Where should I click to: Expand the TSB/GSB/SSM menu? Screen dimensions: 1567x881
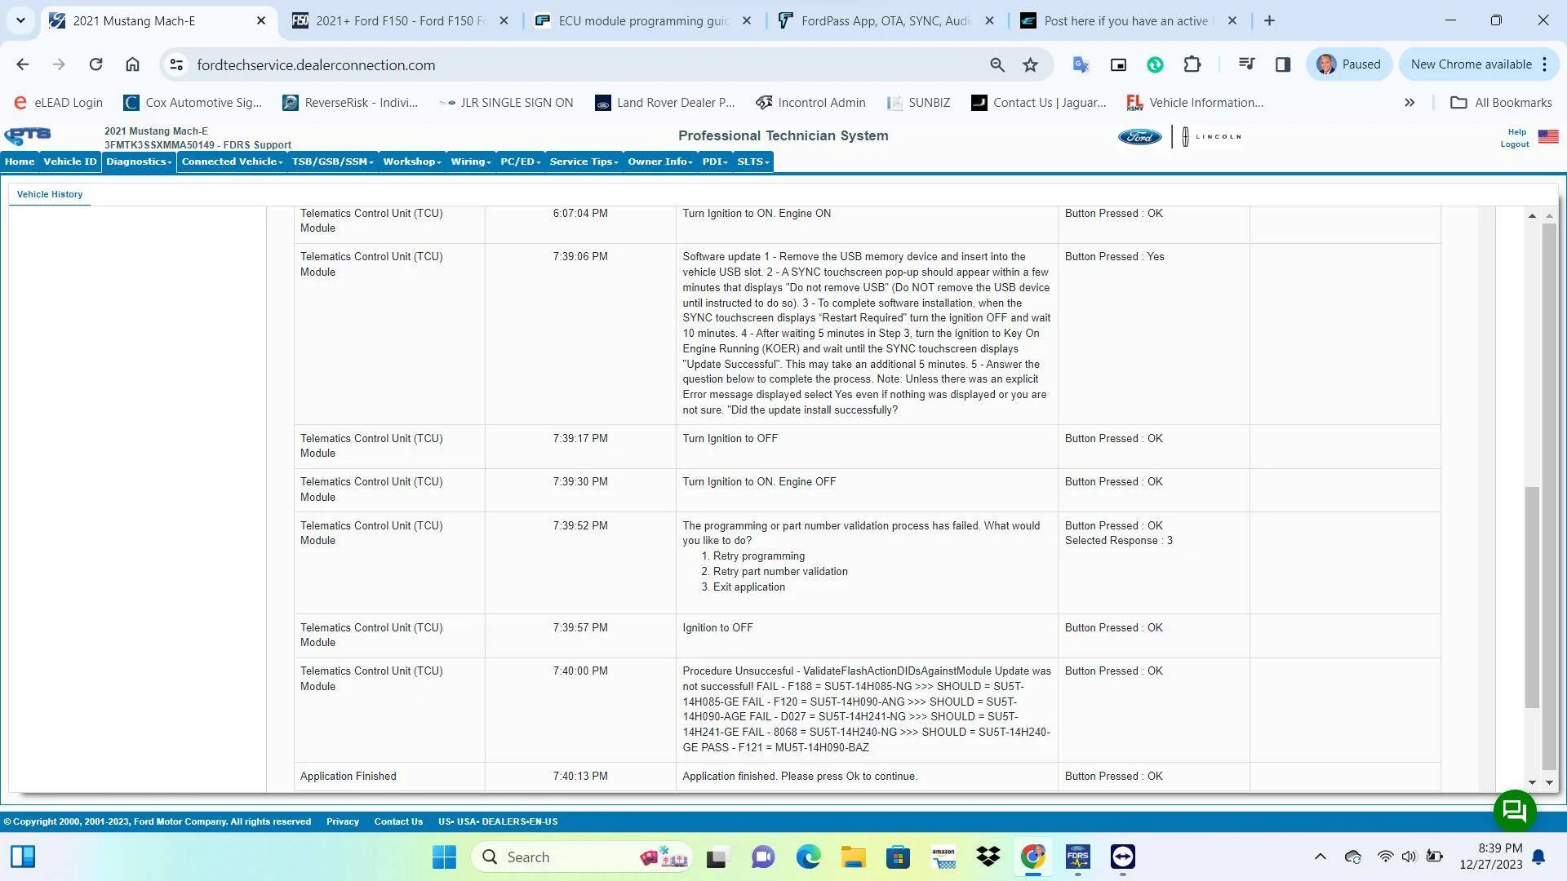[332, 162]
